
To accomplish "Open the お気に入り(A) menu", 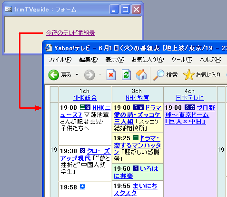I will [x=148, y=60].
